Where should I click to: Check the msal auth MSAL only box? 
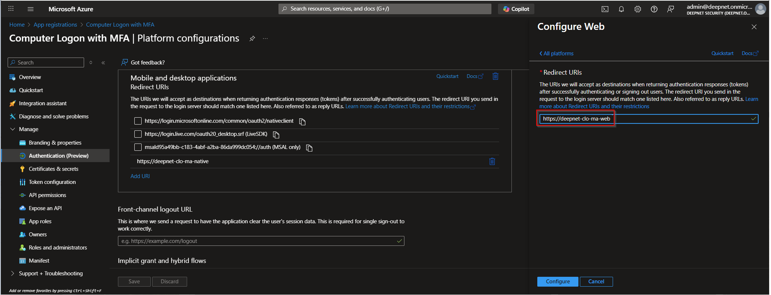coord(138,147)
